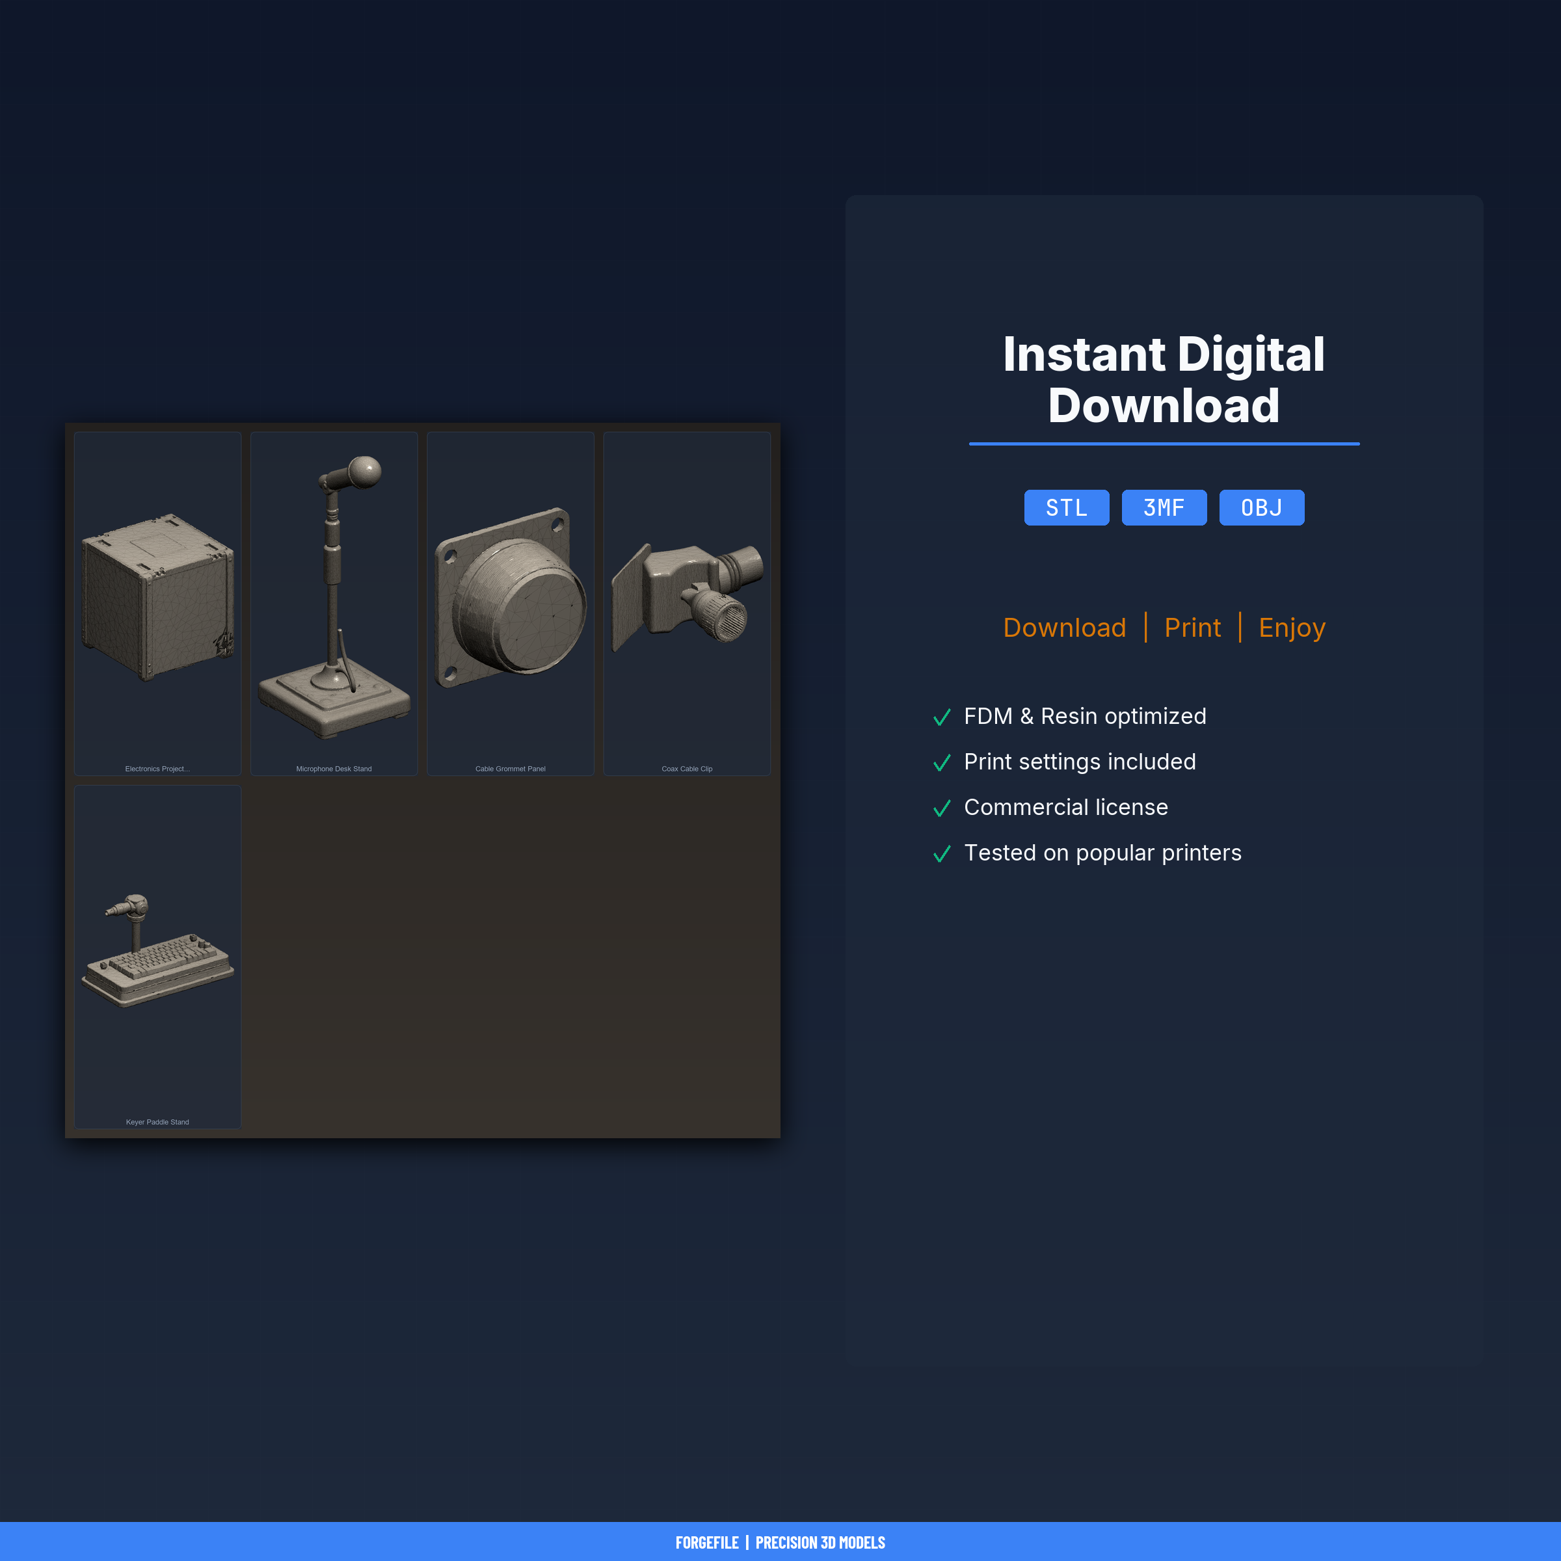
Task: Click the checkmark beside FDM & Resin optimized
Action: click(941, 717)
